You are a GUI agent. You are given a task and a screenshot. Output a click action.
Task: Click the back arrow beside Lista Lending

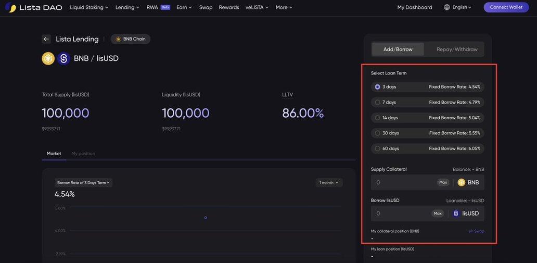coord(46,39)
